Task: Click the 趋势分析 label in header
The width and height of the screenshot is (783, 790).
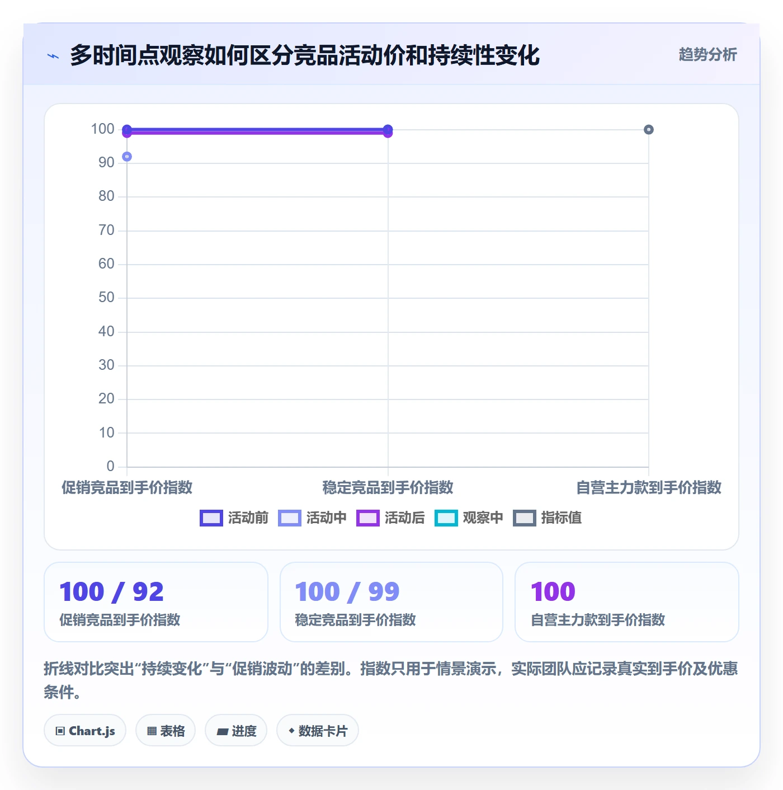Action: click(x=707, y=55)
